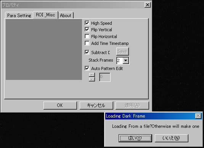
Task: Click the Stack Frames label
Action: [101, 60]
